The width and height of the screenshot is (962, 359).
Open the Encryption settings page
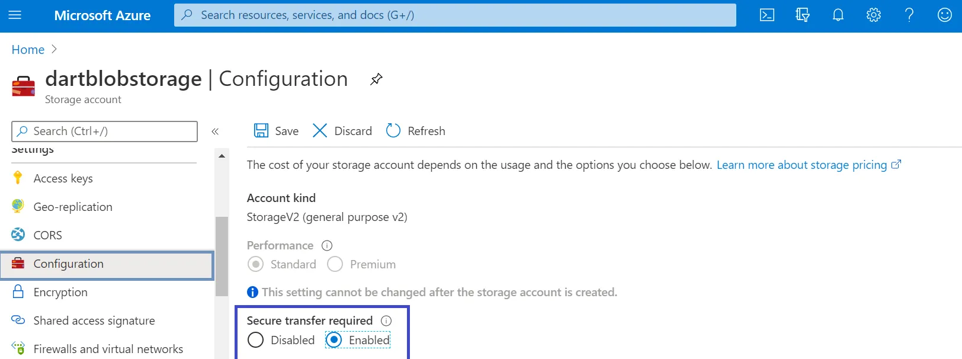[60, 292]
